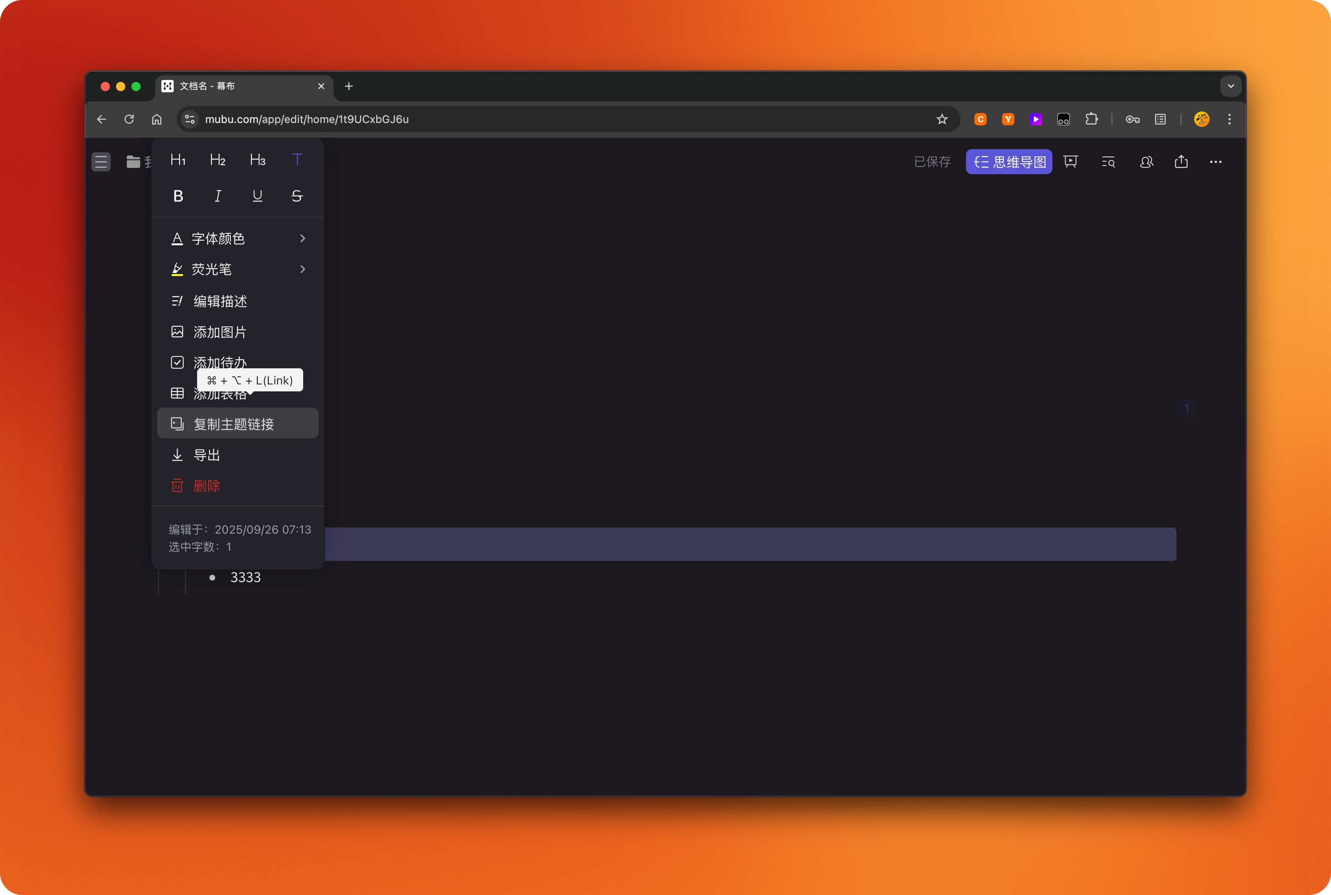Close the 文档名 - 幕布 tab
Viewport: 1331px width, 895px height.
tap(321, 86)
